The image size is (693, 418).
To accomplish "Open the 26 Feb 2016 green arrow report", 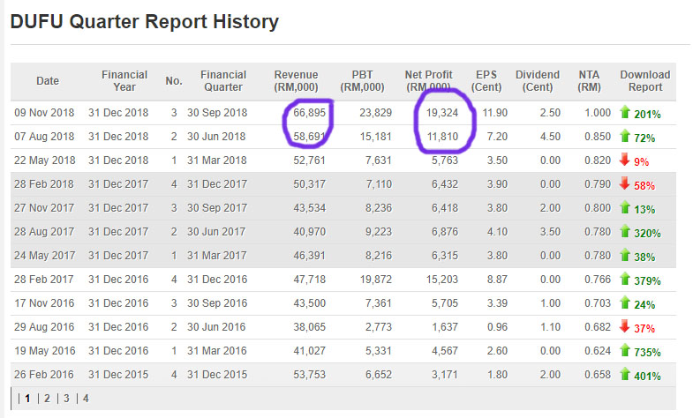I will [624, 374].
